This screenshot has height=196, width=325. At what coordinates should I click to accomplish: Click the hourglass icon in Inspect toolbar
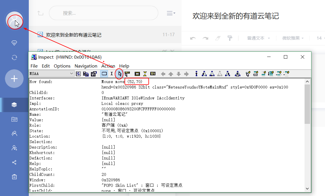(145, 74)
